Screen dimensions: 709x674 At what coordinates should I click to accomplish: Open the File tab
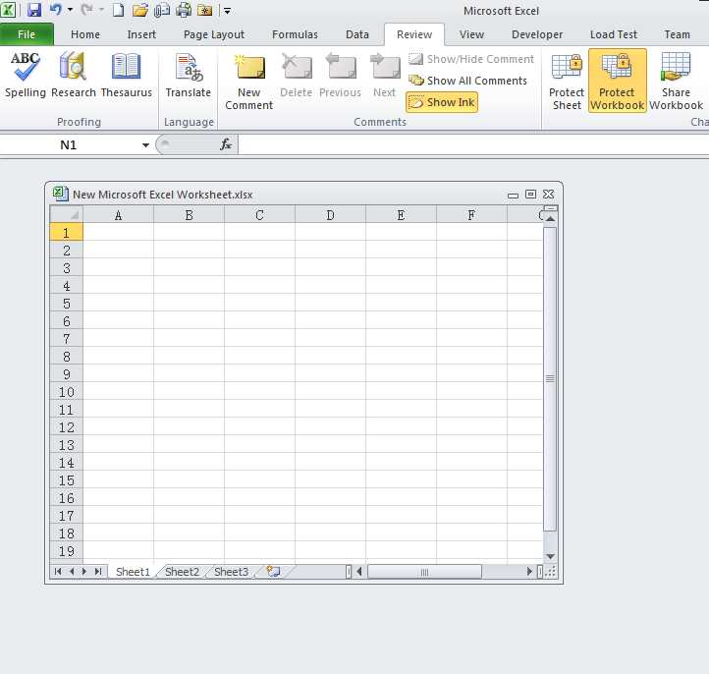(27, 34)
